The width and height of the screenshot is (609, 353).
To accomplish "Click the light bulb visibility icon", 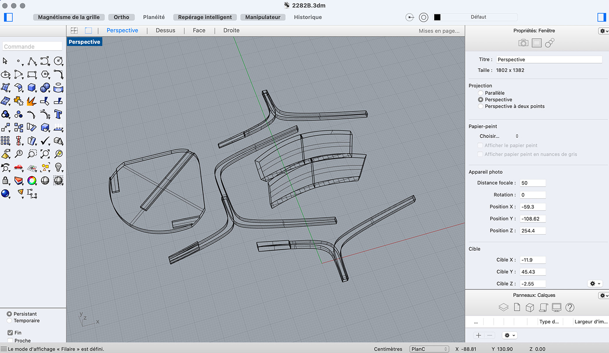I will pos(58,167).
